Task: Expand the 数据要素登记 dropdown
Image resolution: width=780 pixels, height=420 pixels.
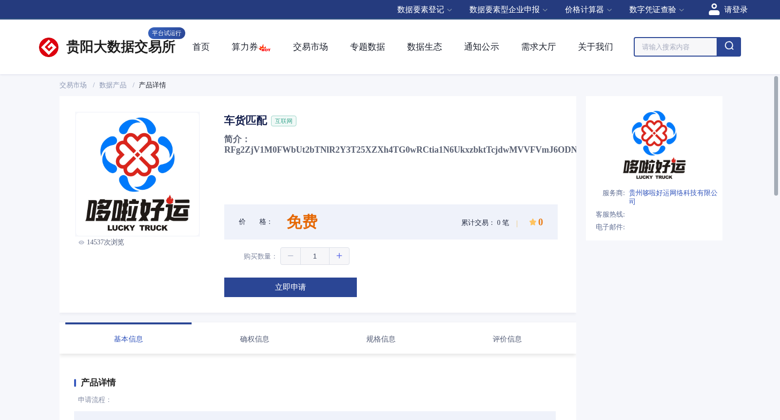Action: [x=424, y=10]
